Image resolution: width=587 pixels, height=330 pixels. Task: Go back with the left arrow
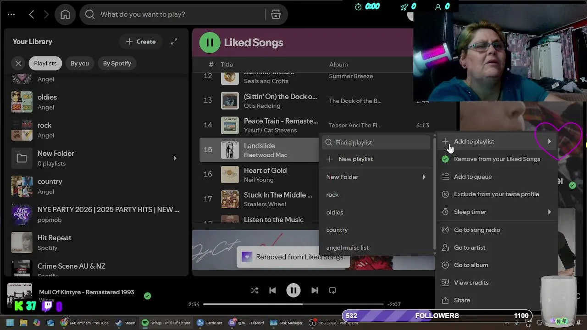[x=32, y=15]
